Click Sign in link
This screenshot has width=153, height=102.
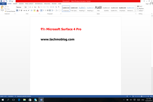tap(148, 4)
